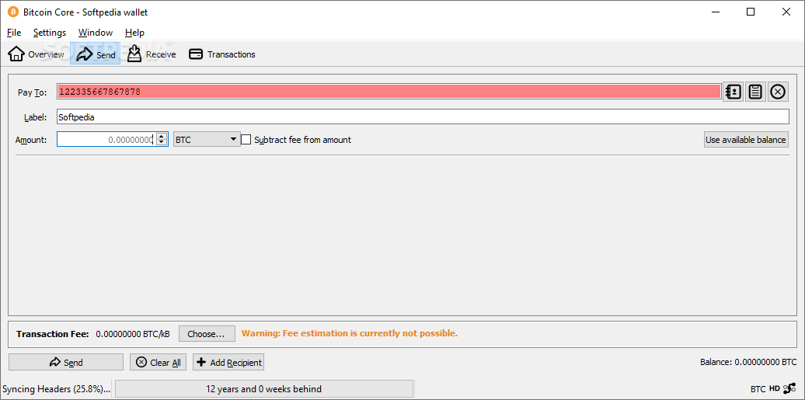Click the Send button at bottom
The image size is (805, 400).
pyautogui.click(x=66, y=363)
